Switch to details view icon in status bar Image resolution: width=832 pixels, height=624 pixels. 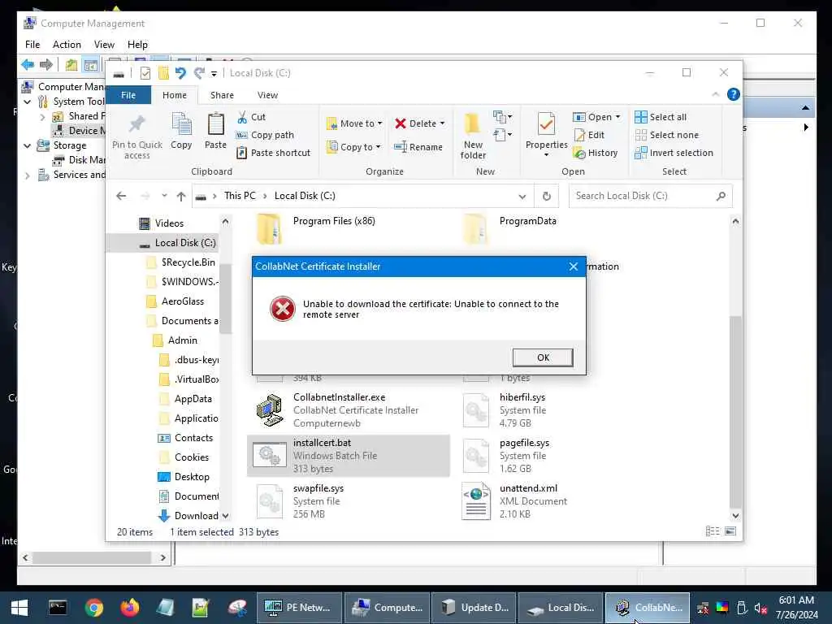713,531
